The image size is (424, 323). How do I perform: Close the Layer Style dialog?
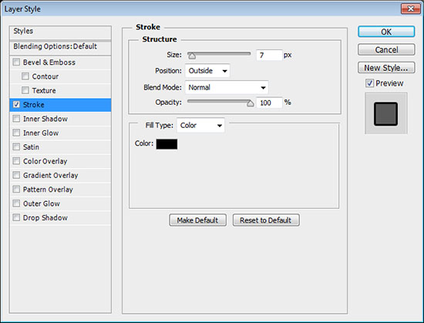coord(410,8)
